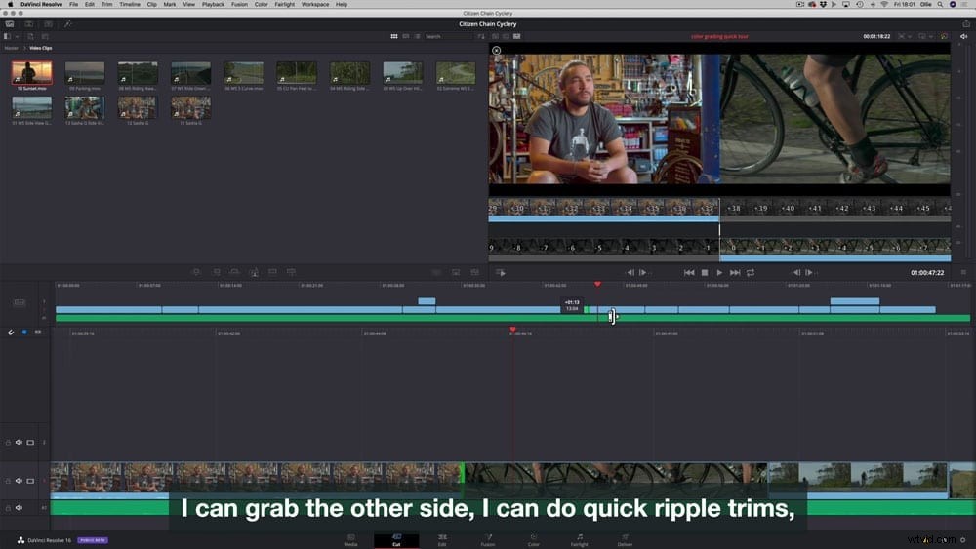Toggle bypass color grades icon
The height and width of the screenshot is (549, 976).
(944, 37)
